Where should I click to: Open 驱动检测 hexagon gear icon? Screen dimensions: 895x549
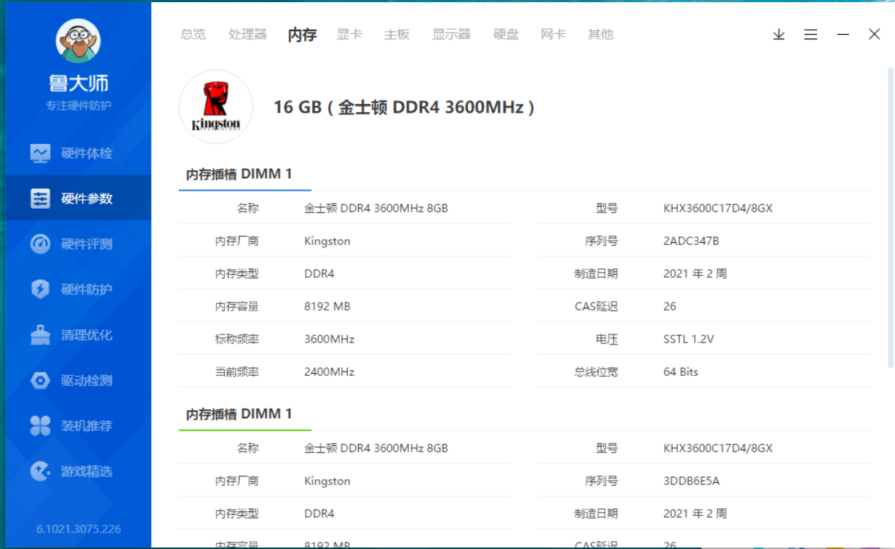coord(40,380)
